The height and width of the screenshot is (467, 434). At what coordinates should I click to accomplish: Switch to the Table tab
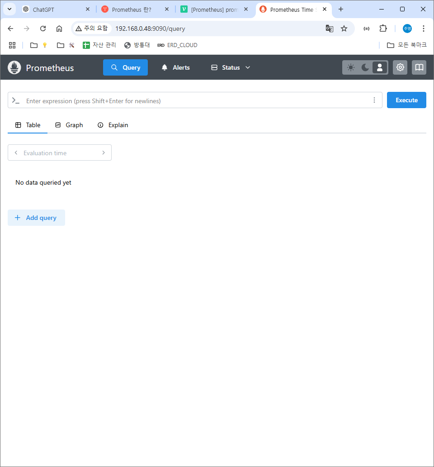tap(28, 125)
